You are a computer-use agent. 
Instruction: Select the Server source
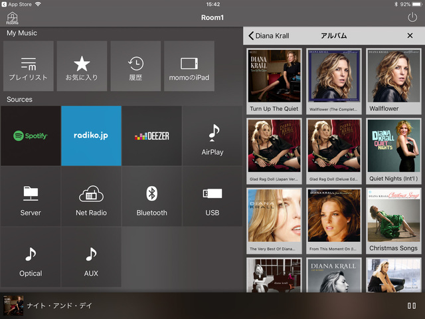click(x=31, y=197)
